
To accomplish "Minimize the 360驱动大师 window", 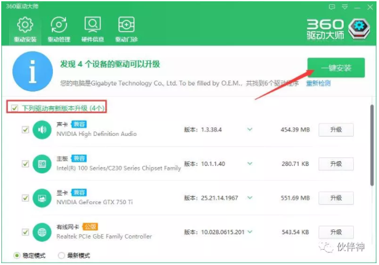I will pos(357,8).
